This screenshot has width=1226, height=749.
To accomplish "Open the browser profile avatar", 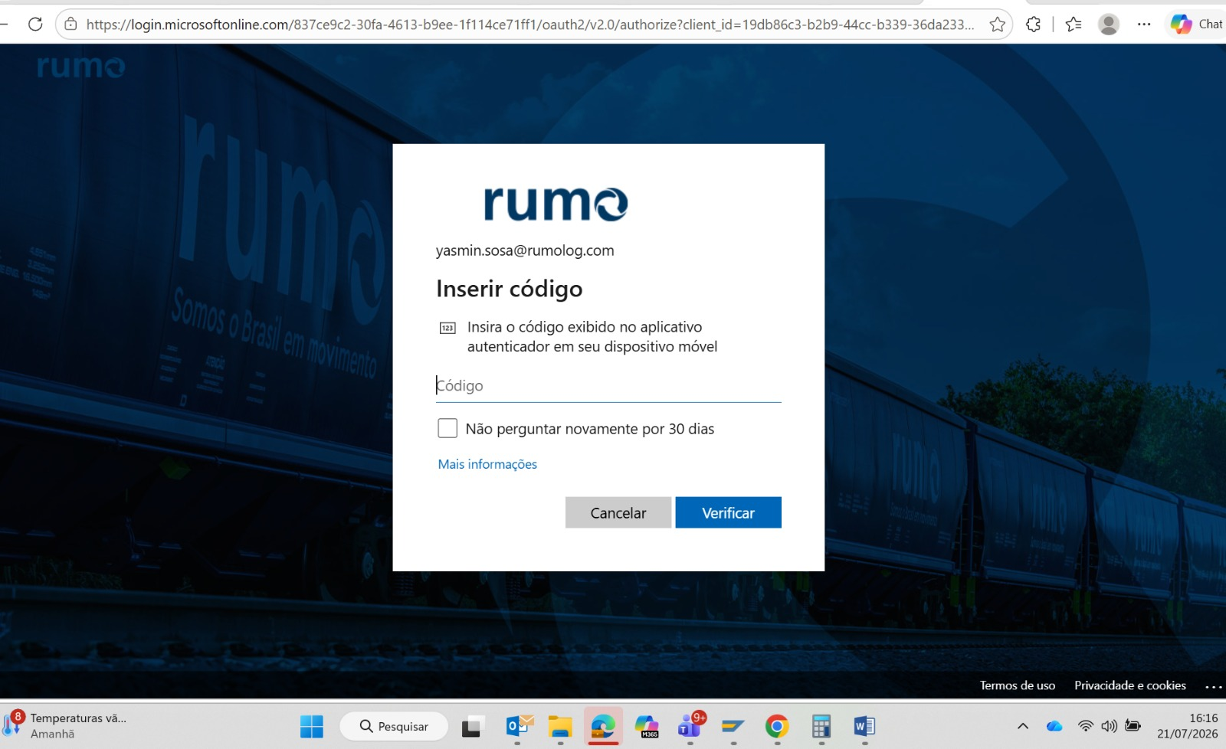I will 1108,25.
